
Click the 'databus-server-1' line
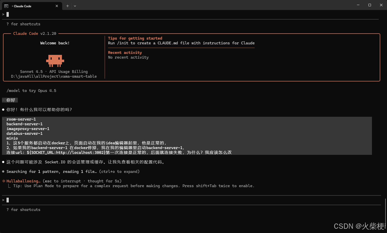click(25, 134)
